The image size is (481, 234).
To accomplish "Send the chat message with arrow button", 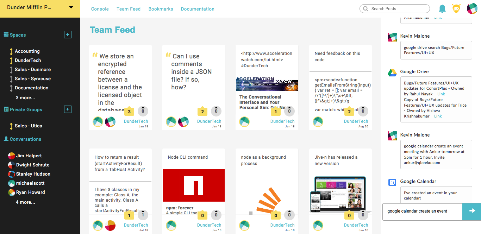I will [x=472, y=211].
